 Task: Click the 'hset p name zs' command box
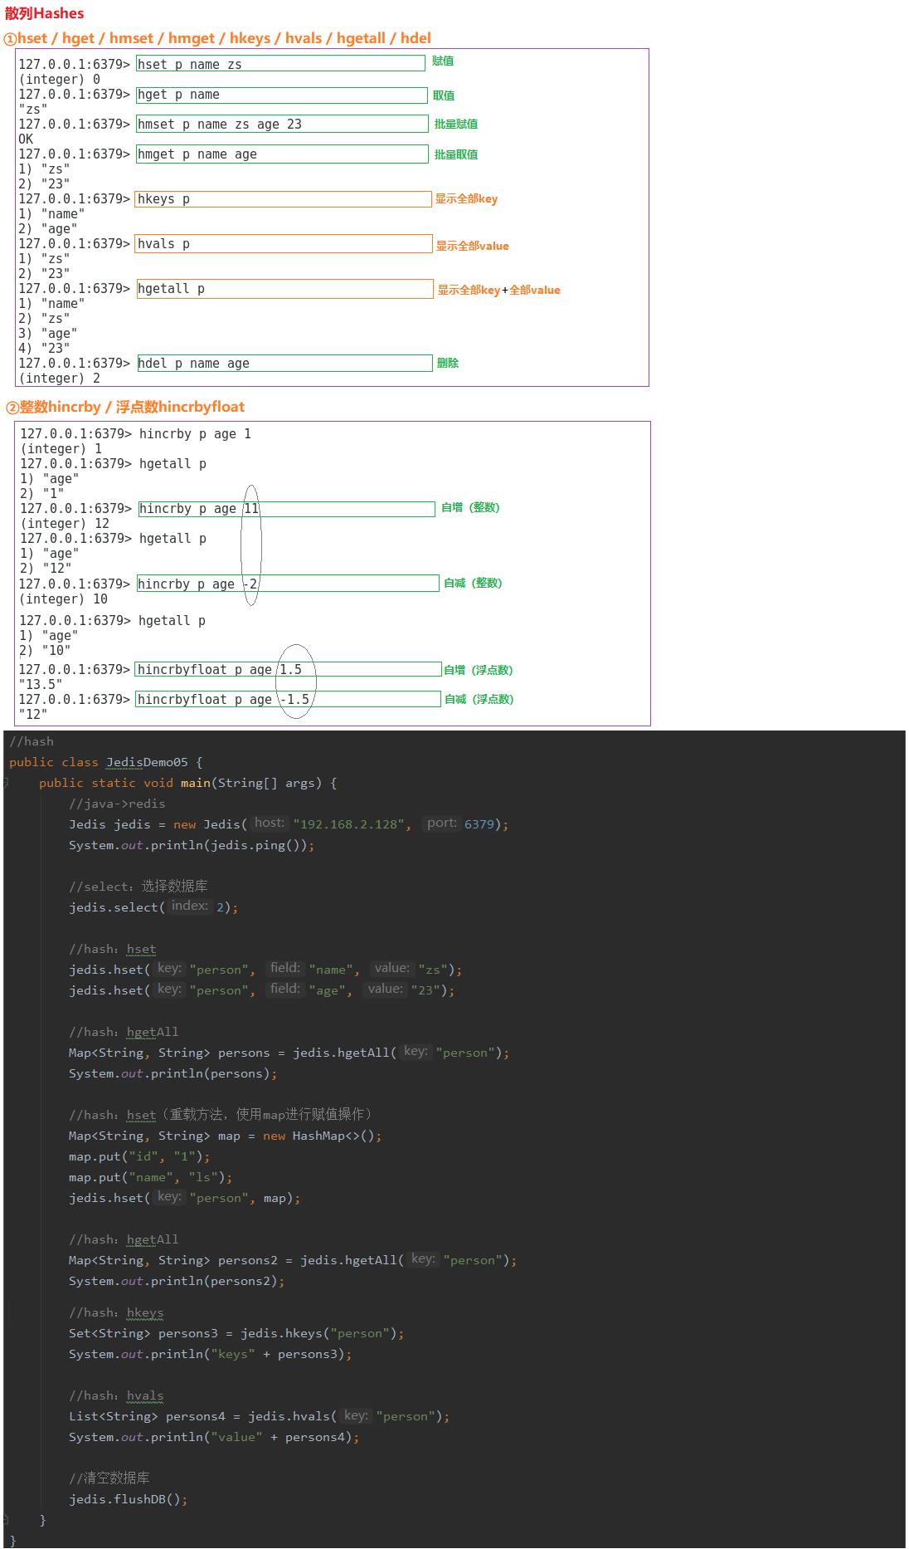280,64
